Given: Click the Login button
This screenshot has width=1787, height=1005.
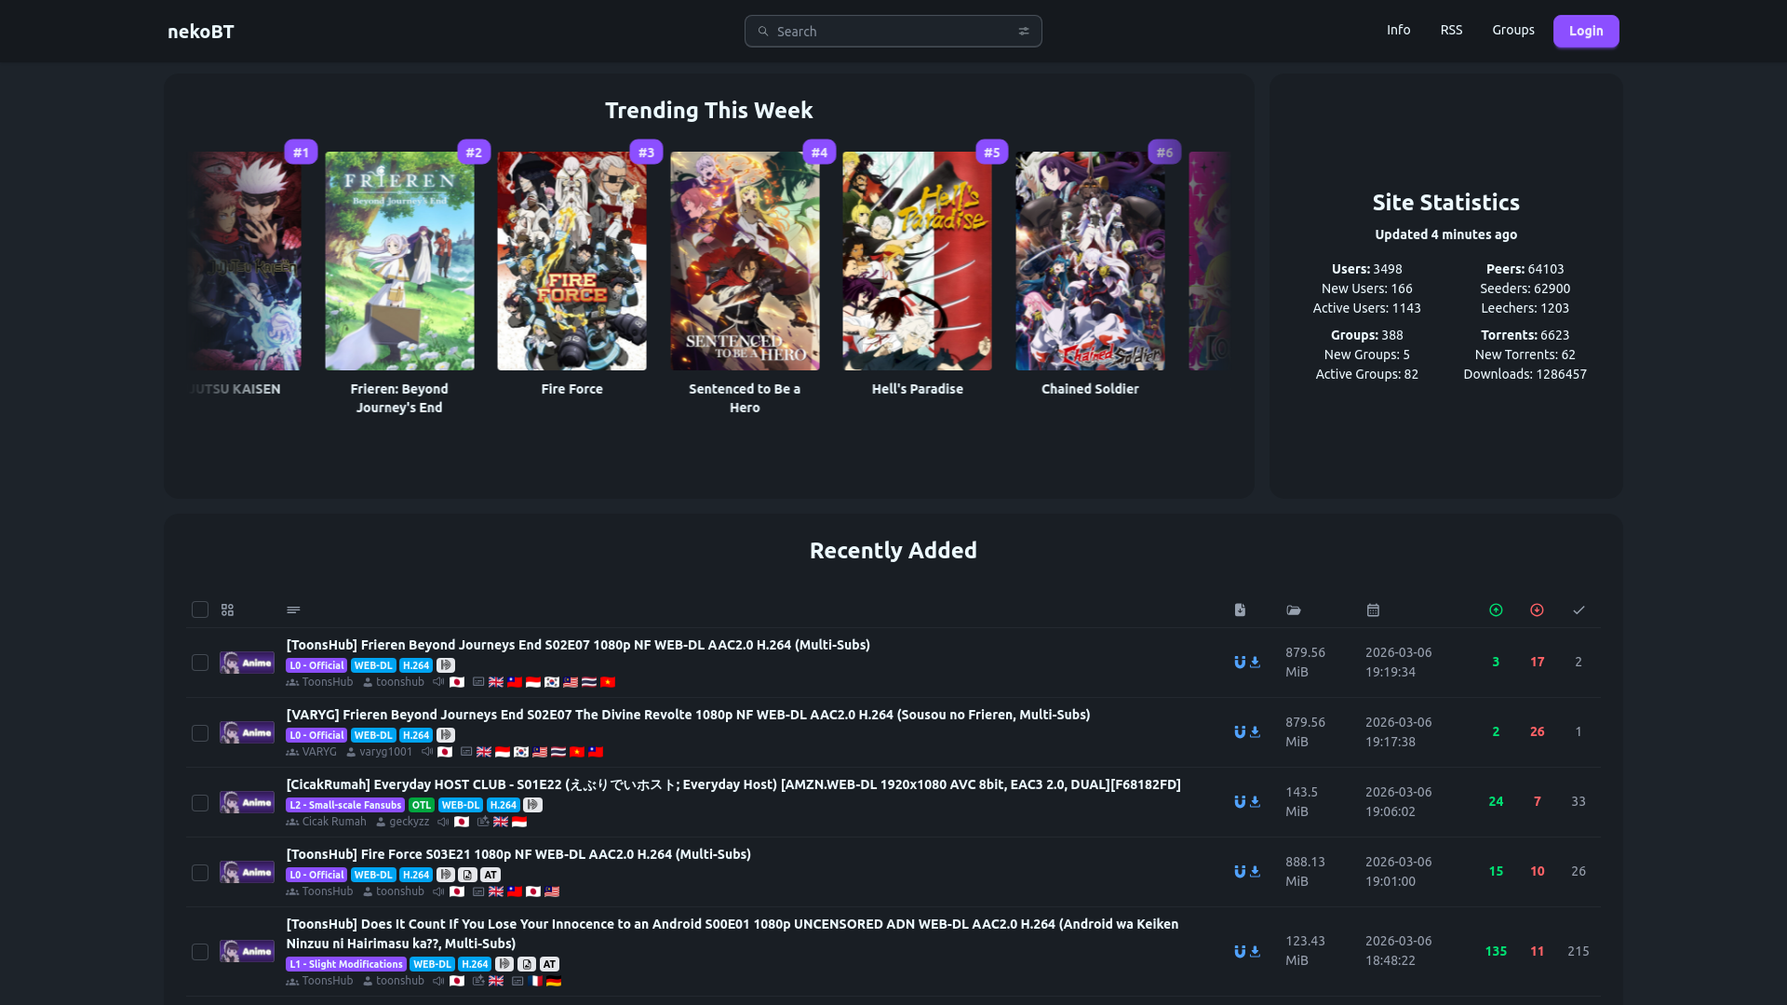Looking at the screenshot, I should [1586, 32].
